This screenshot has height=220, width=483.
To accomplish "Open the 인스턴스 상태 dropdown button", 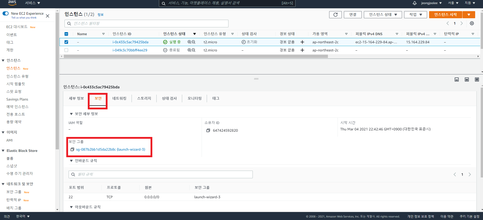I will (x=383, y=15).
